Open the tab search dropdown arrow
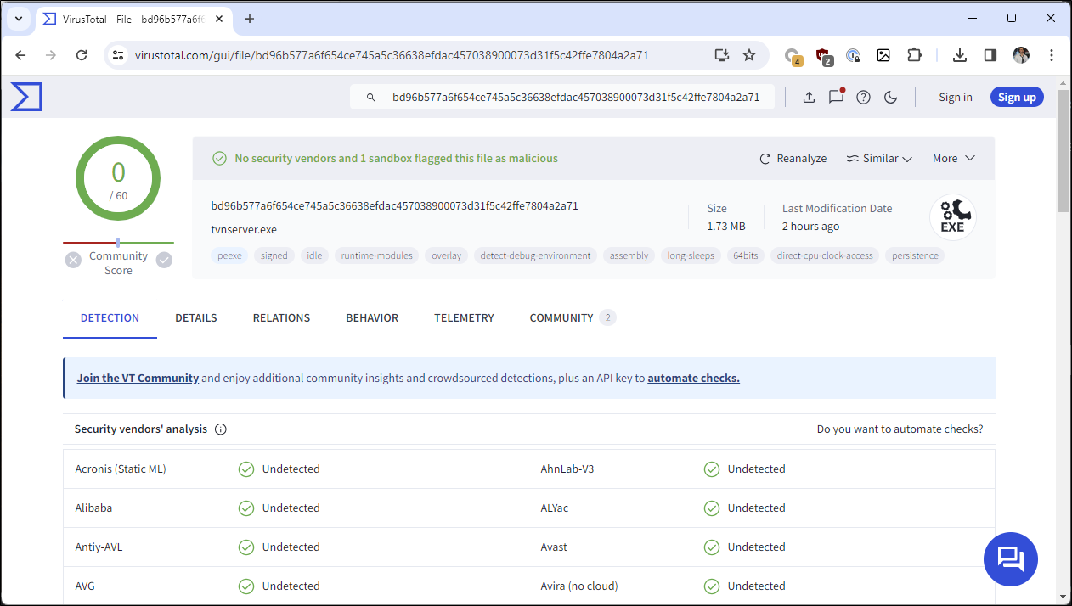 pos(18,18)
